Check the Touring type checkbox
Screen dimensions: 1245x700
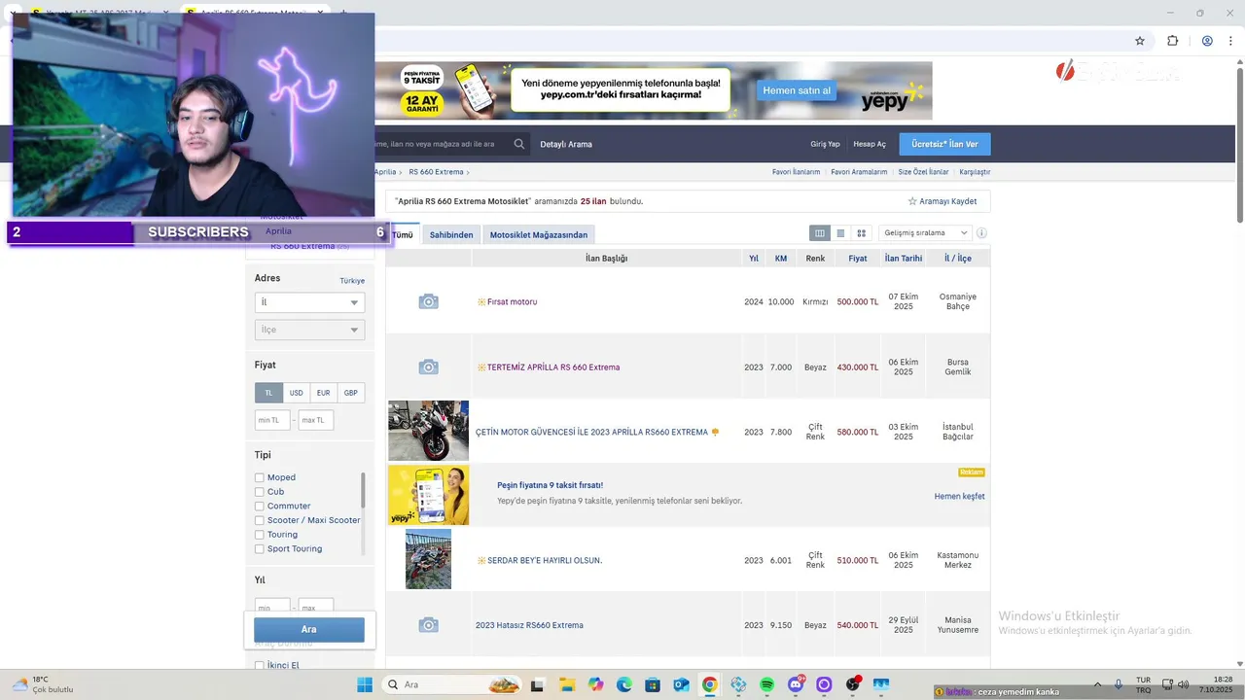(260, 535)
